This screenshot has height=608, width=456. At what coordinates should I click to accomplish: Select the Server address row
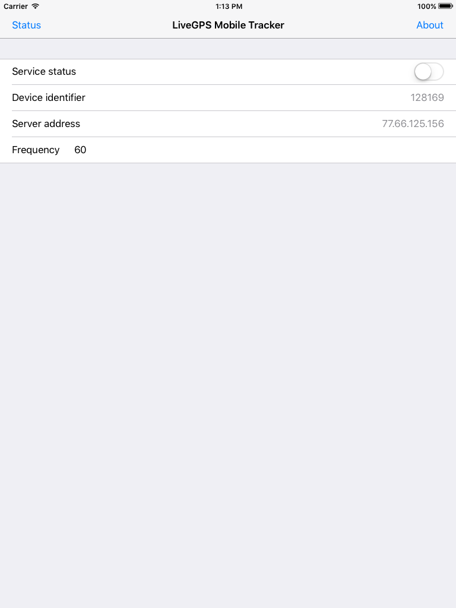click(228, 123)
